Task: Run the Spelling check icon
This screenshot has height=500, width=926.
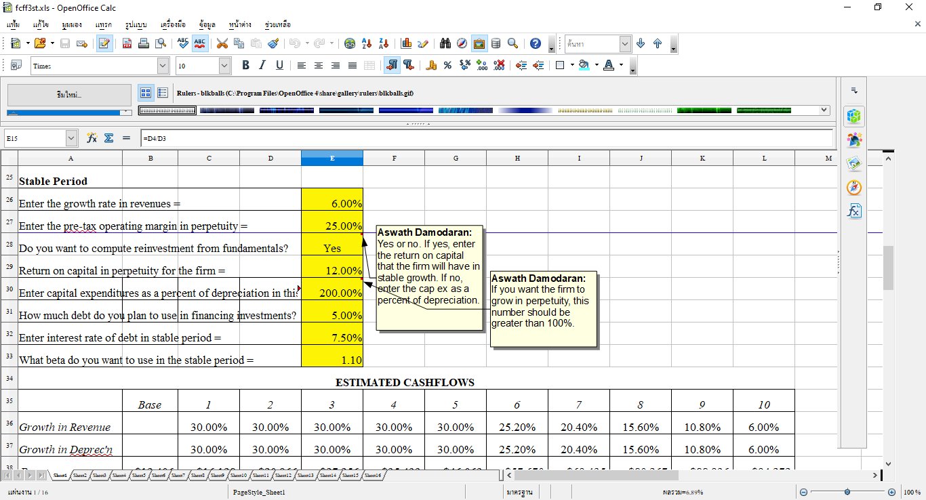Action: pyautogui.click(x=182, y=43)
